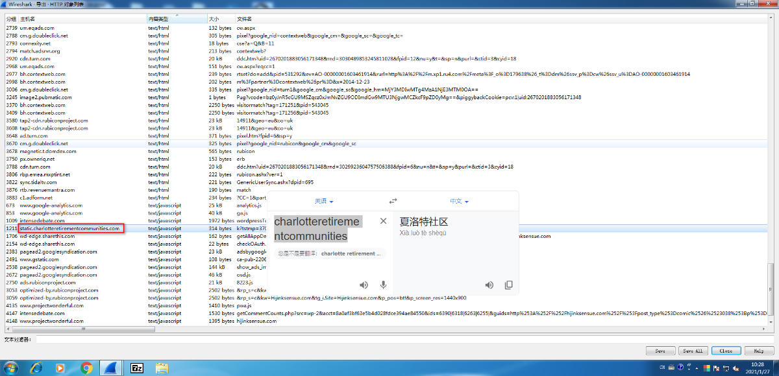Select the px.owneriq.net row
Viewport: 779px width, 376px height.
coord(385,159)
